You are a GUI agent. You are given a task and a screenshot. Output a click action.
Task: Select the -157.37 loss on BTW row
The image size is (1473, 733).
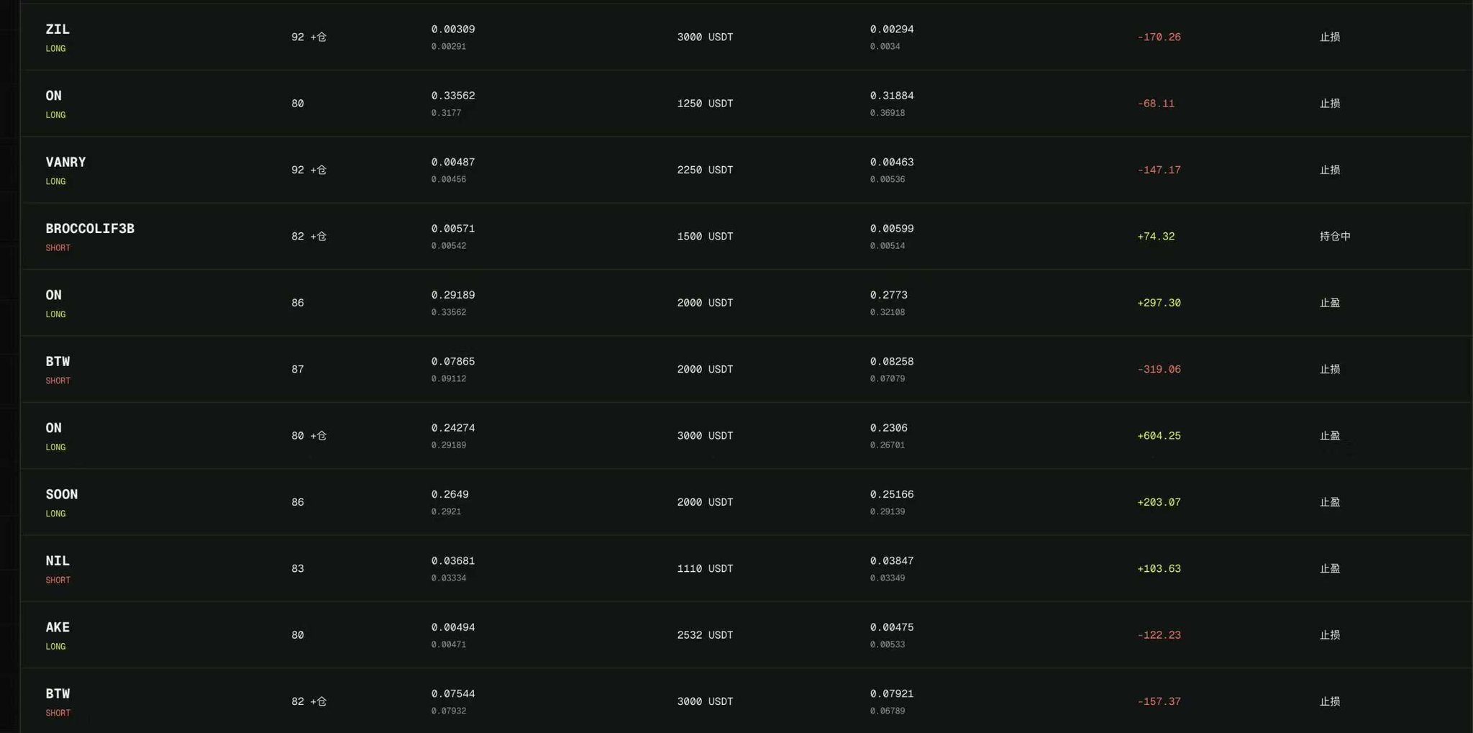click(x=1159, y=702)
